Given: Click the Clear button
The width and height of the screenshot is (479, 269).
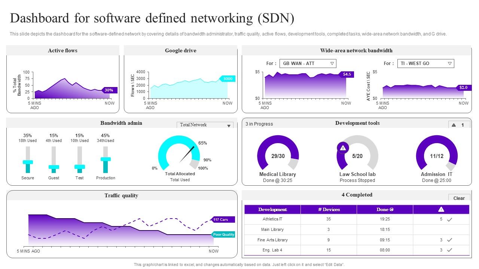Looking at the screenshot, I should click(459, 198).
